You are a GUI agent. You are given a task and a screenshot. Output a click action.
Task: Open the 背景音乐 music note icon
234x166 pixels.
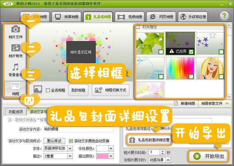coord(16,67)
